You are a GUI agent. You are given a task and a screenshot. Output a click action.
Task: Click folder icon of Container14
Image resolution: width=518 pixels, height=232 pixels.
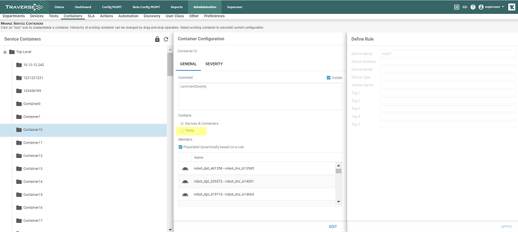[x=19, y=181]
